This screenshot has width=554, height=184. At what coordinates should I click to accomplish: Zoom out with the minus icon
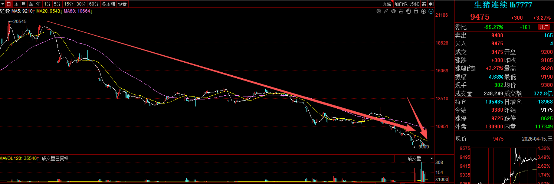point(431,11)
